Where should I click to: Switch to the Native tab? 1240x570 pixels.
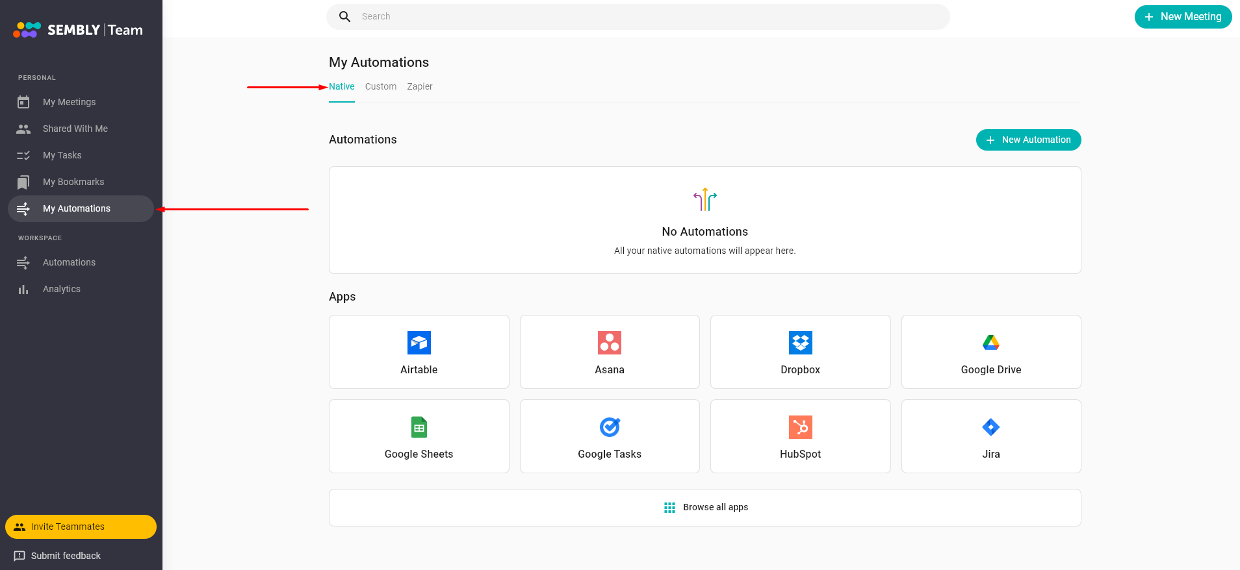[x=342, y=86]
